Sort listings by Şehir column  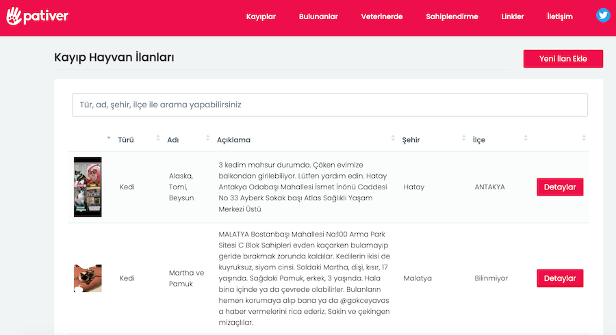pos(411,139)
